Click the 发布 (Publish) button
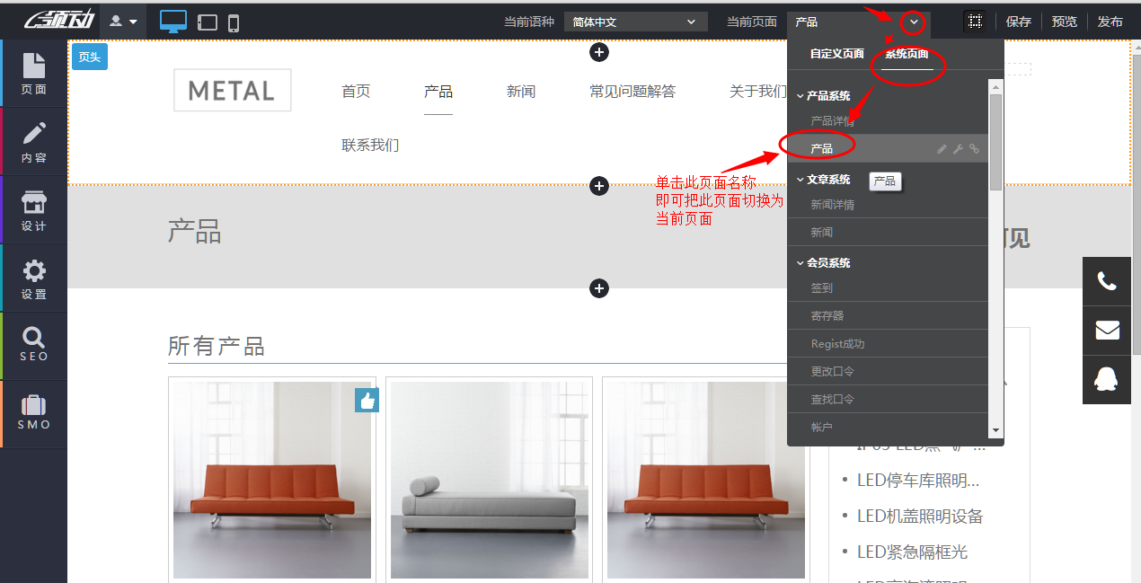 (x=1110, y=21)
